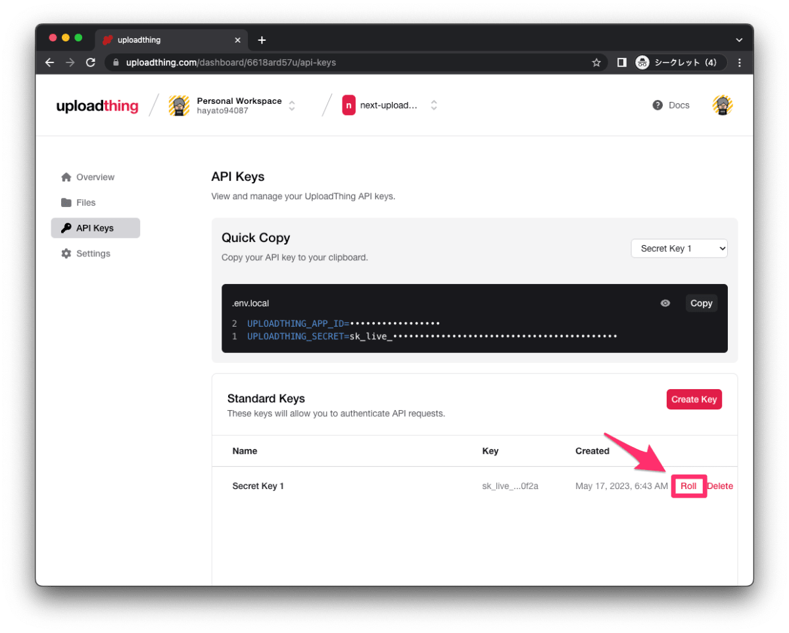Viewport: 789px width, 633px height.
Task: Expand the Personal Workspace selector chevron
Action: point(291,105)
